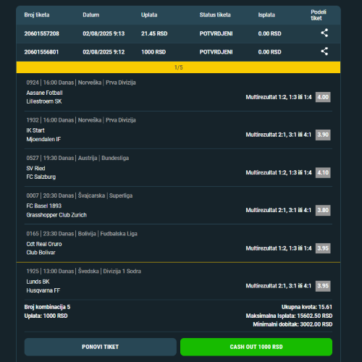Click the PONOVI TIKET button
The height and width of the screenshot is (362, 362).
coord(101,347)
